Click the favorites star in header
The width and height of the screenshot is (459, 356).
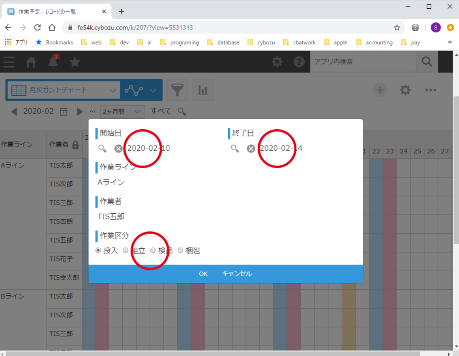pyautogui.click(x=75, y=62)
